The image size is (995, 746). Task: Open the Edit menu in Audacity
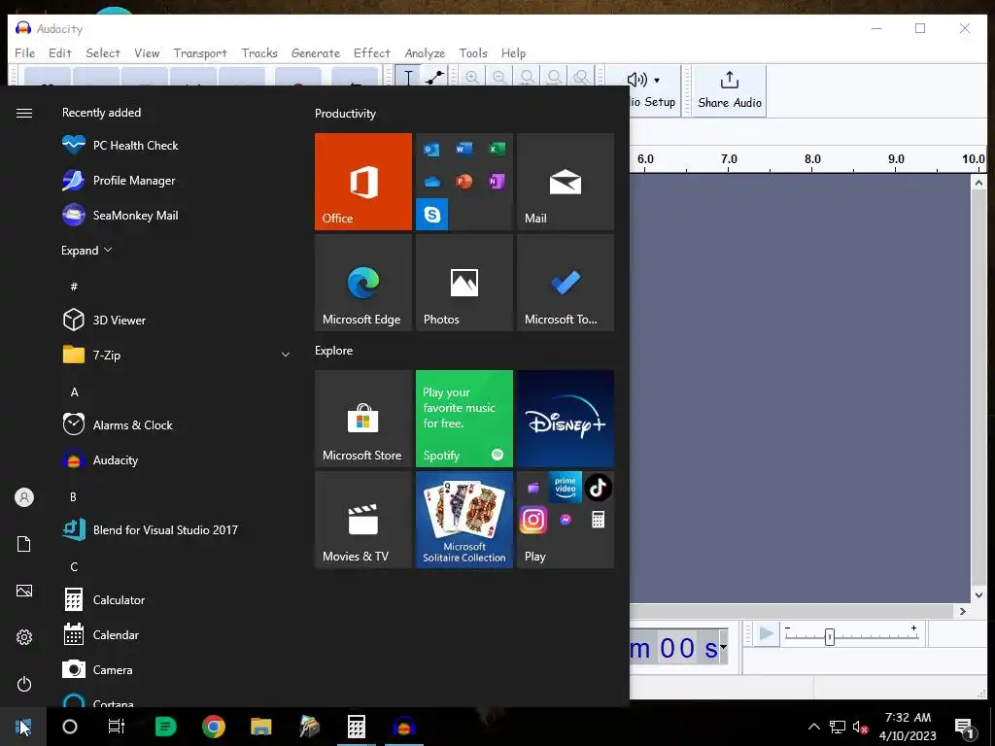click(60, 53)
